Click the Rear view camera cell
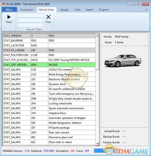The width and height of the screenshot is (151, 156). click(72, 132)
